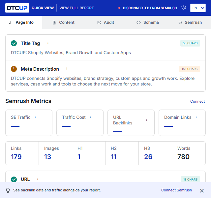Open View Full Report
211x198 pixels.
point(76,8)
